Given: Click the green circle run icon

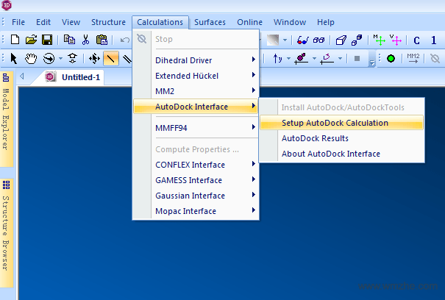Looking at the screenshot, I should [x=391, y=58].
